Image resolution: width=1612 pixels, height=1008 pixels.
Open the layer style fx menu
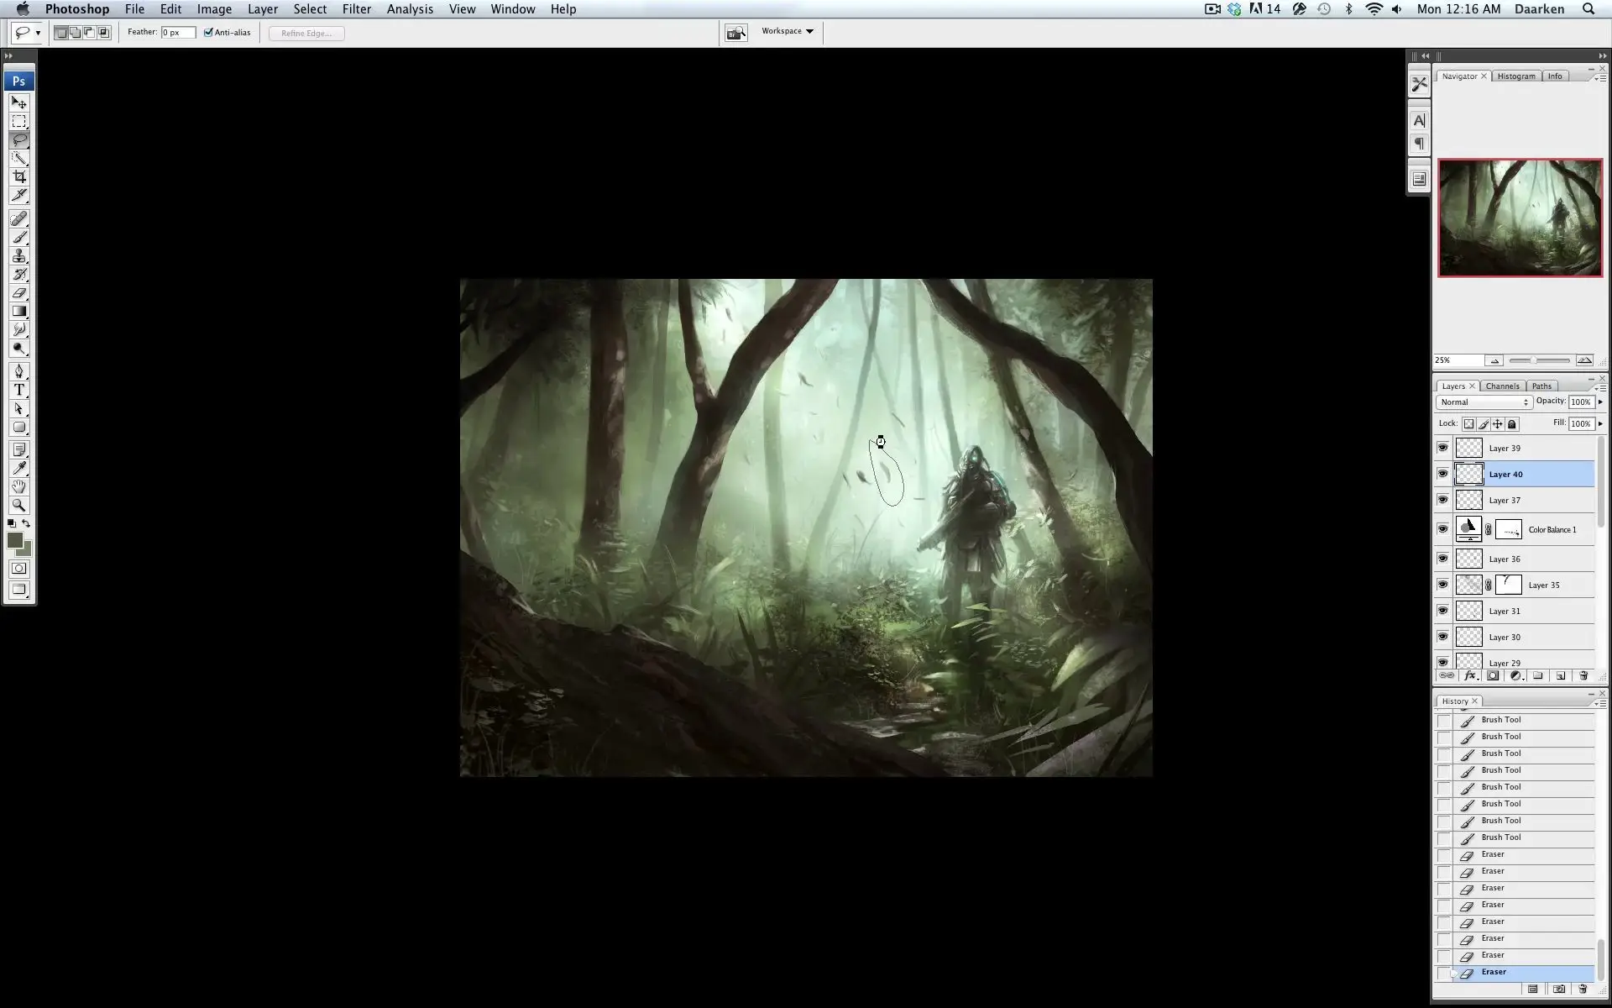tap(1470, 675)
